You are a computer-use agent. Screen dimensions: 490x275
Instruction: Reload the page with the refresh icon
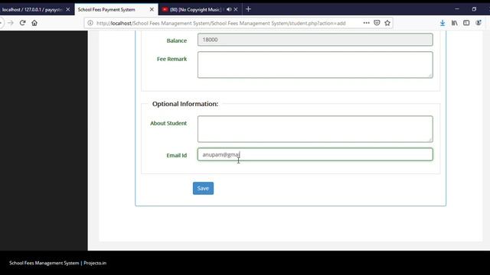(22, 23)
